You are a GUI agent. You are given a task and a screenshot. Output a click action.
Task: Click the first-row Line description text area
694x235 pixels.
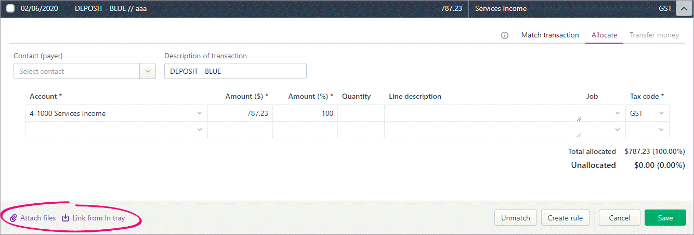tap(483, 113)
